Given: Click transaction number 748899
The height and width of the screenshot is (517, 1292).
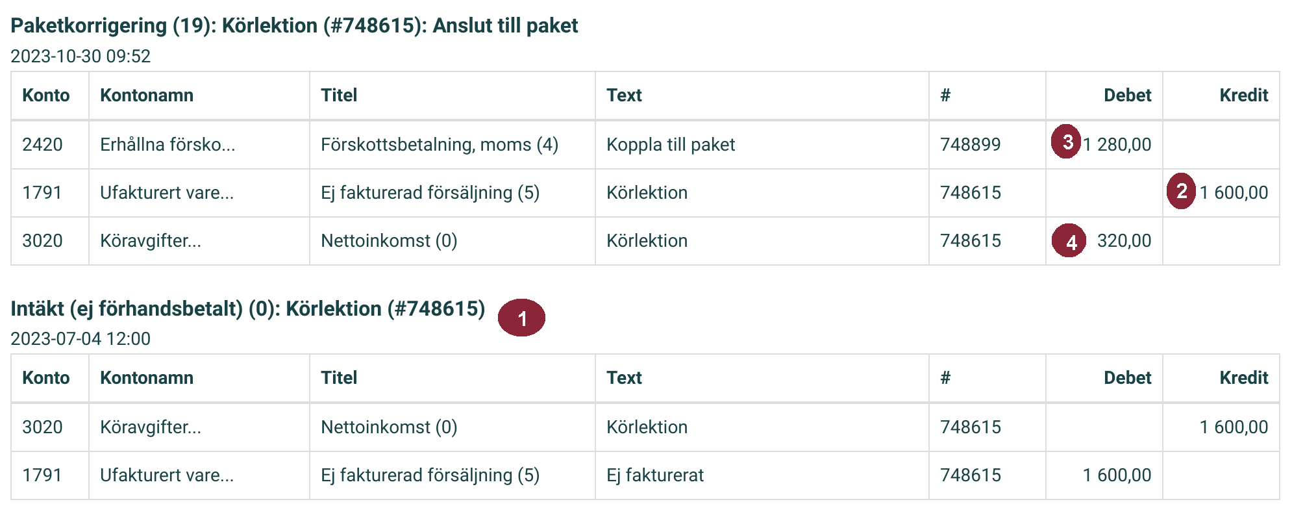Looking at the screenshot, I should [x=971, y=144].
